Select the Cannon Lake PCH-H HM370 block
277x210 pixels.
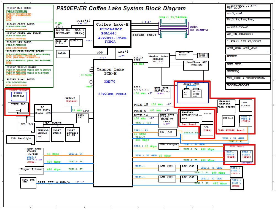(x=113, y=123)
